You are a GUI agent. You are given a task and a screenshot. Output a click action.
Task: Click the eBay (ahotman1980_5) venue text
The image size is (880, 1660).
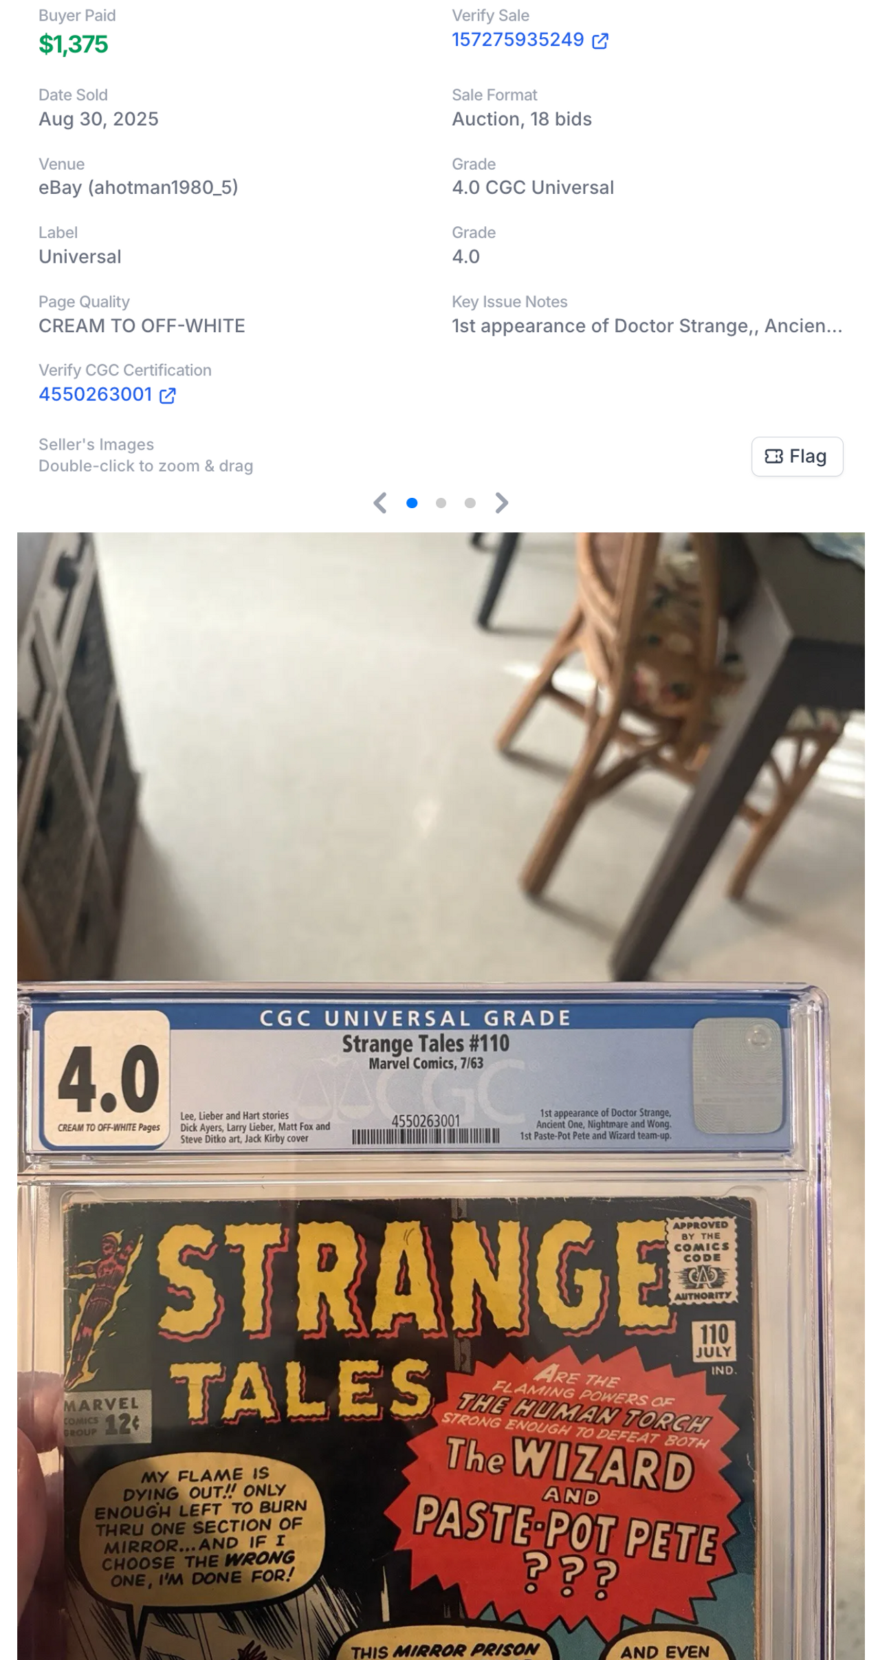coord(138,188)
